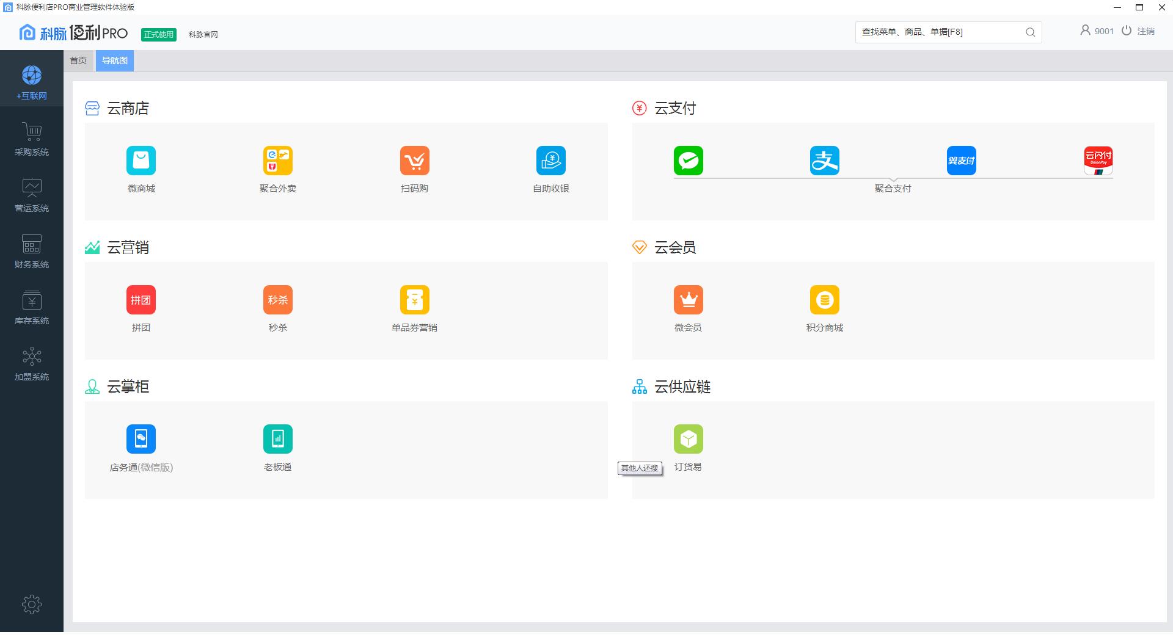Focus the 查找菜单、商品、单据 search box
Viewport: 1173px width, 635px height.
tap(949, 32)
